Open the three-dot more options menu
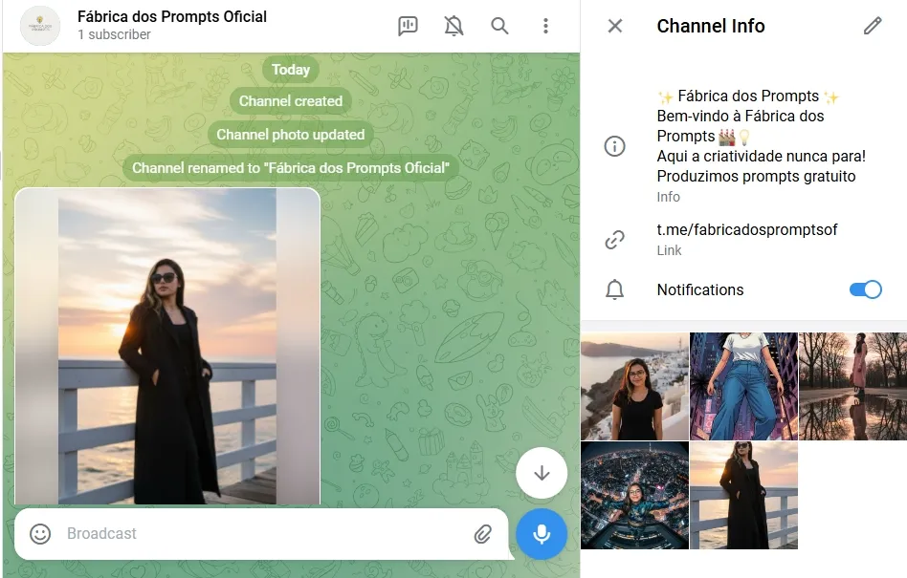This screenshot has height=578, width=907. click(545, 26)
